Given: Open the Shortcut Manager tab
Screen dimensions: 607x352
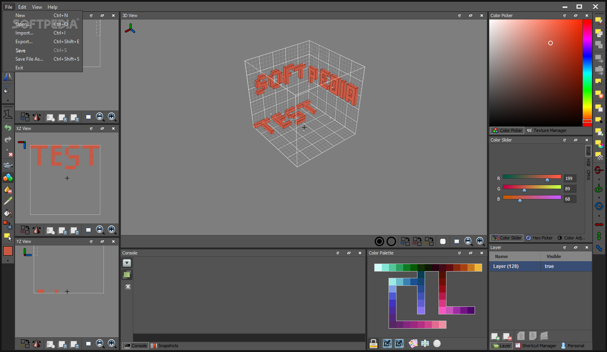Looking at the screenshot, I should [536, 346].
